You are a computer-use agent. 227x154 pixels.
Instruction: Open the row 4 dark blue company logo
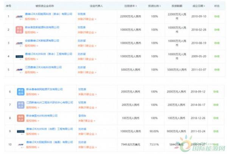point(19,57)
